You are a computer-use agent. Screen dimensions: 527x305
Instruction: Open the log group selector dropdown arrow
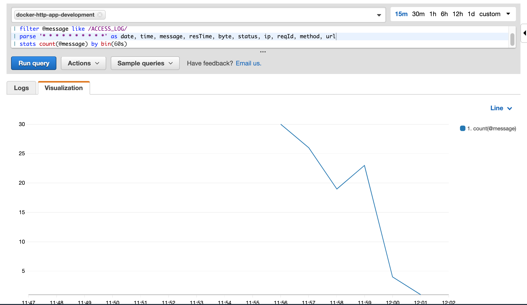379,15
